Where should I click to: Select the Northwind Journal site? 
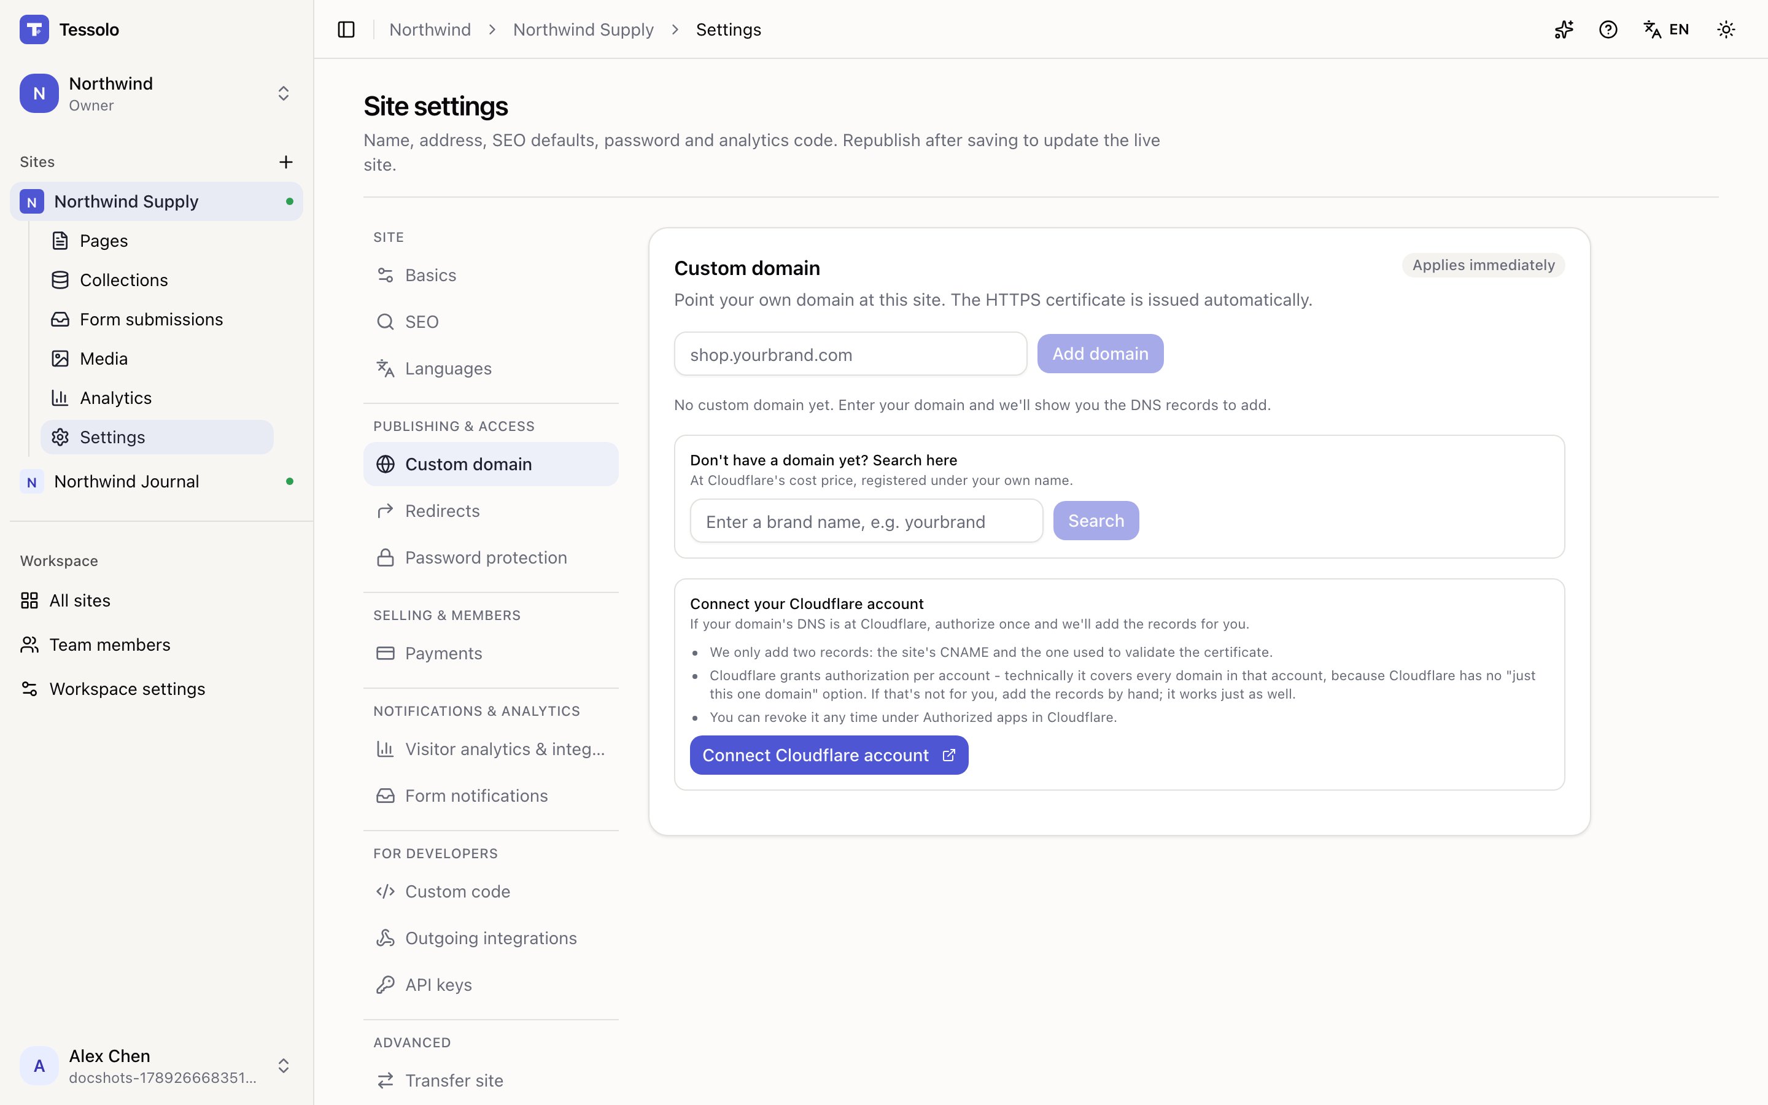coord(157,482)
